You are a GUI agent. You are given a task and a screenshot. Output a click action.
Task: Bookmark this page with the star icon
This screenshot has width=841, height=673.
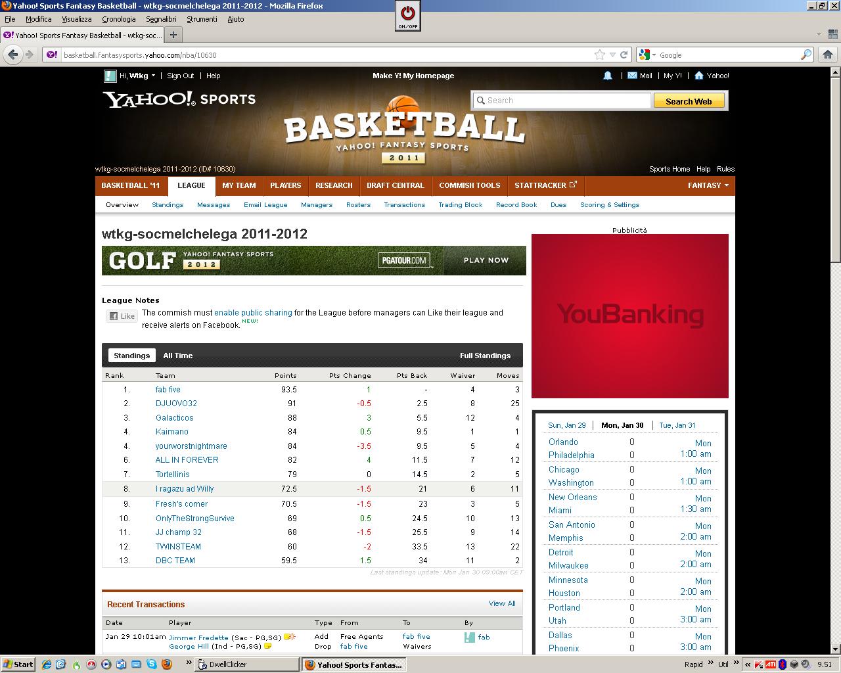(599, 55)
